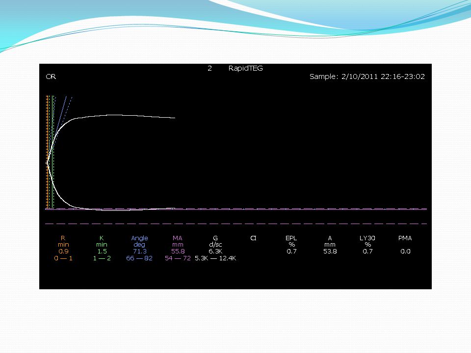The height and width of the screenshot is (353, 471).
Task: Select the OR label
Action: point(51,76)
